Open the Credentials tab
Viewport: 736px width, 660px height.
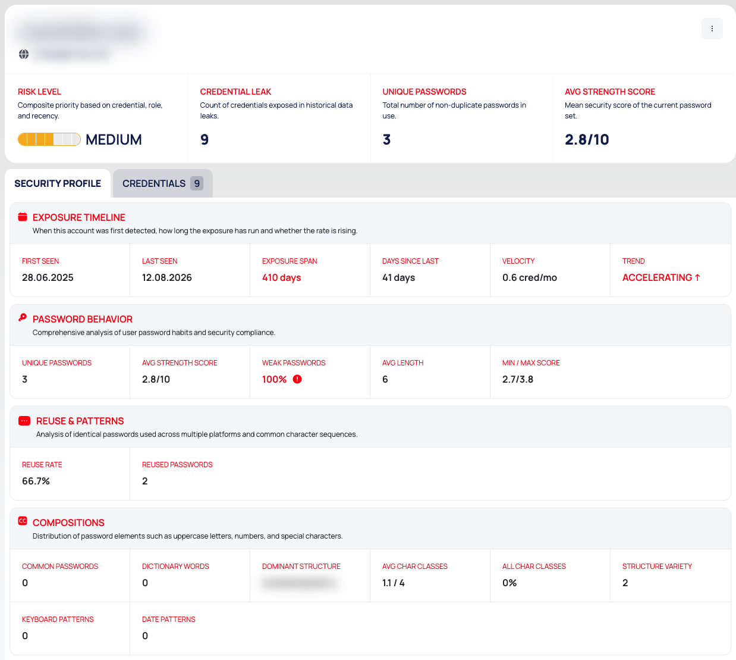[162, 183]
